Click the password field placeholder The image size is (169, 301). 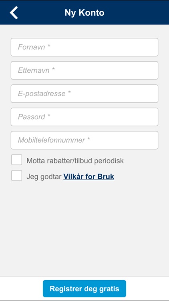coord(34,117)
